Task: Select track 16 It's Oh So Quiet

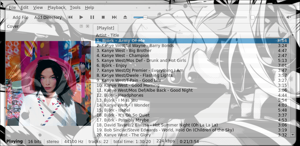Action: [x=192, y=115]
